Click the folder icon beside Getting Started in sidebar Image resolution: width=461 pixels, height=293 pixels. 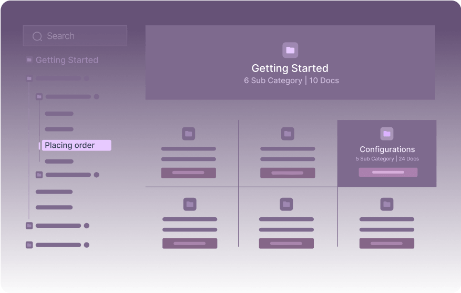(29, 60)
